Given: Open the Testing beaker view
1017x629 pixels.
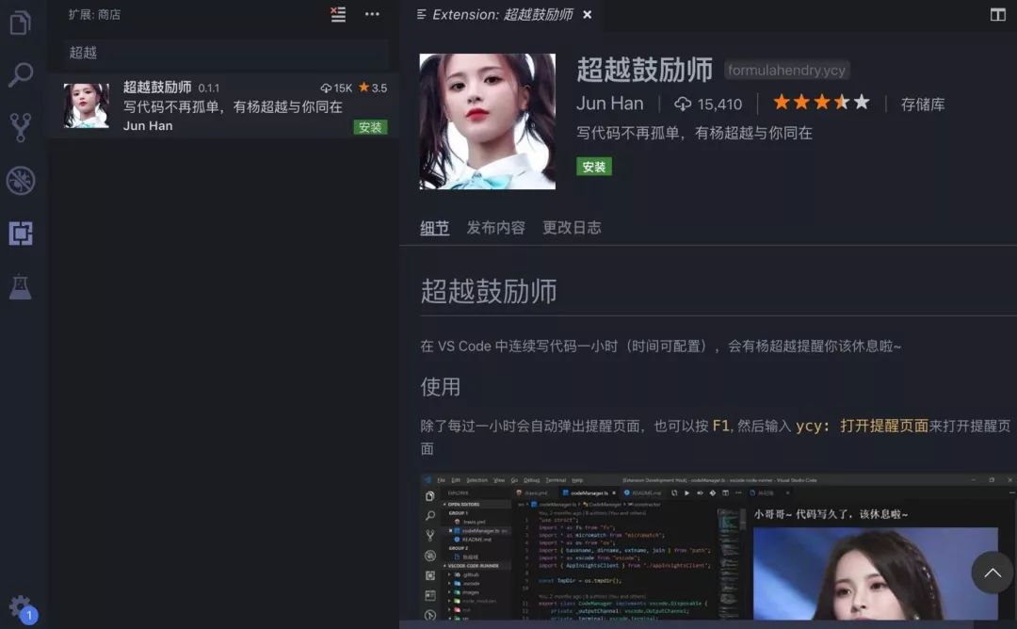Looking at the screenshot, I should point(21,287).
